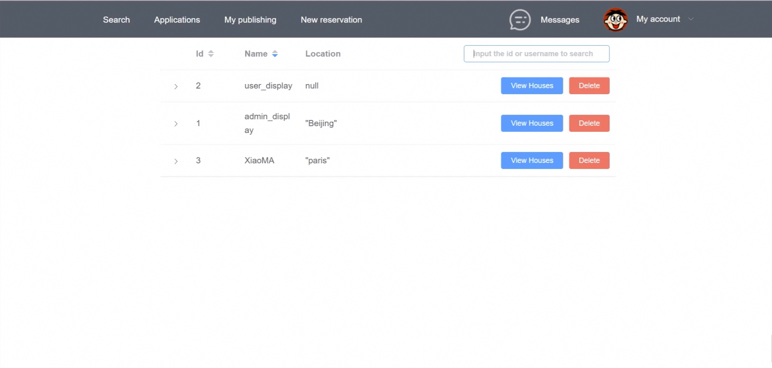The width and height of the screenshot is (772, 368).
Task: Expand the row for user_display
Action: [x=176, y=86]
